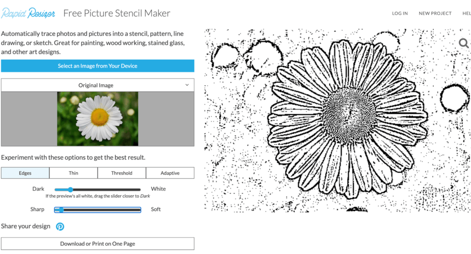The image size is (471, 254).
Task: Click the magnifying glass zoom icon
Action: pyautogui.click(x=464, y=43)
